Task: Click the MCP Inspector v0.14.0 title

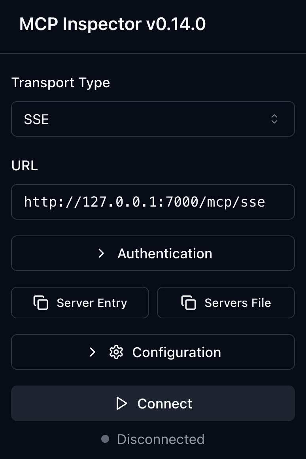Action: point(112,24)
